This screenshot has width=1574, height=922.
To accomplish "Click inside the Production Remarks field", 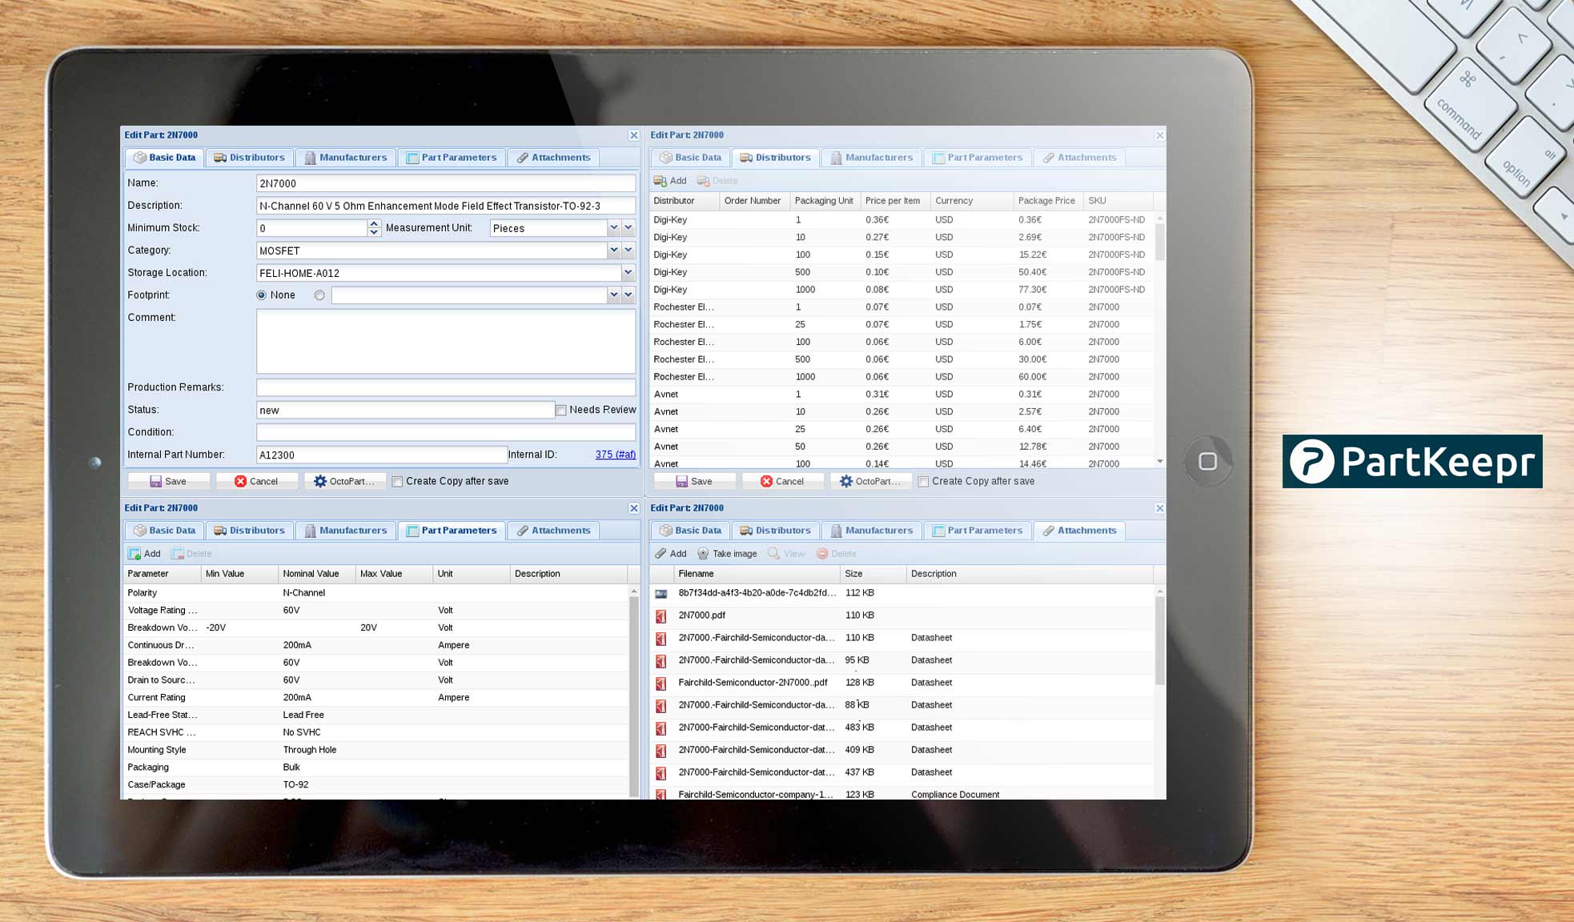I will (x=445, y=387).
